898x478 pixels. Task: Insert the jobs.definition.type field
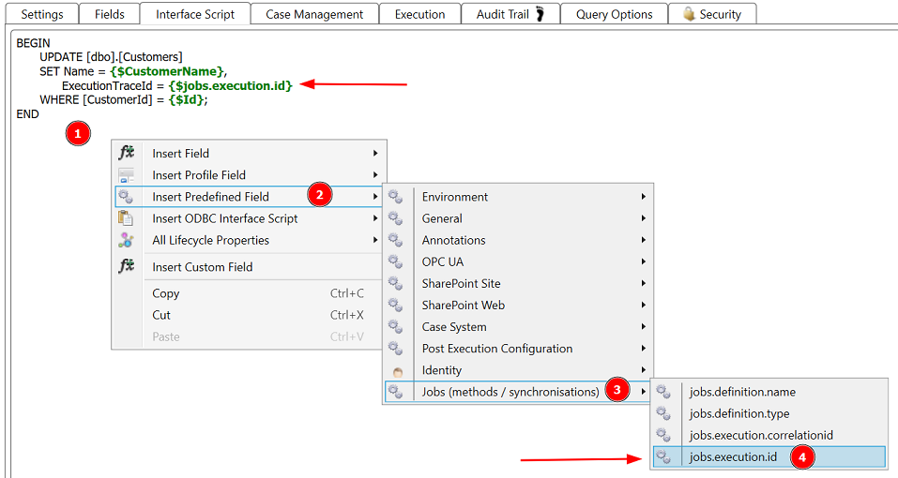click(x=769, y=413)
